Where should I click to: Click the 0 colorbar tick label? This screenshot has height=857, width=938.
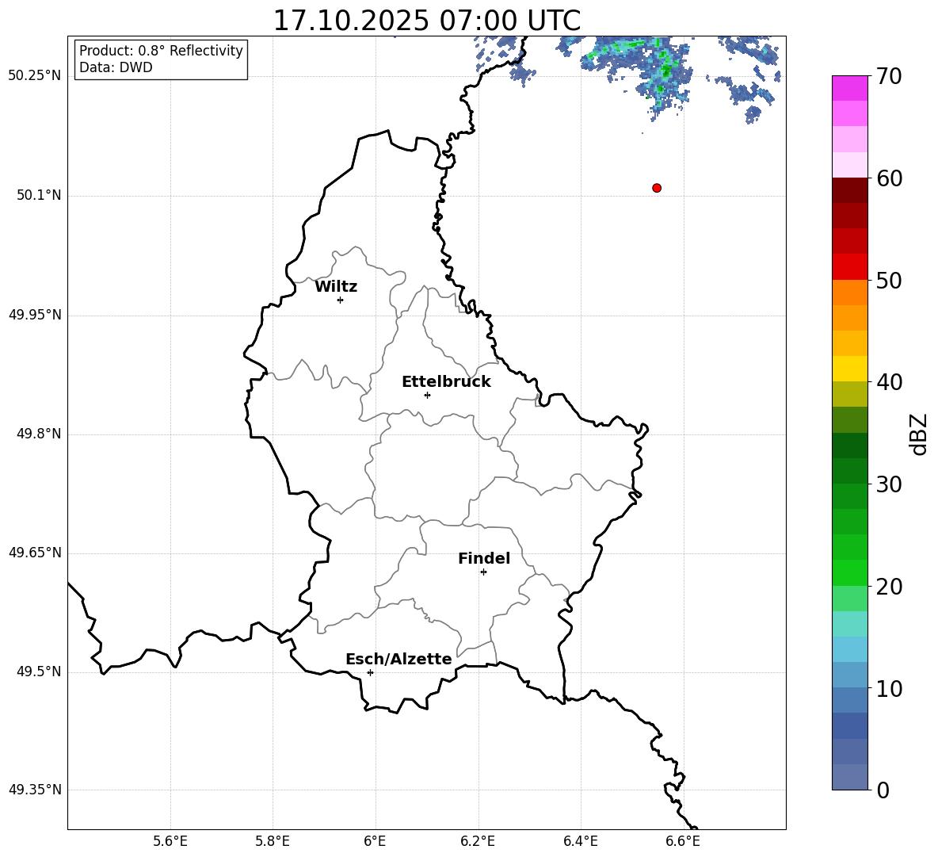point(883,790)
